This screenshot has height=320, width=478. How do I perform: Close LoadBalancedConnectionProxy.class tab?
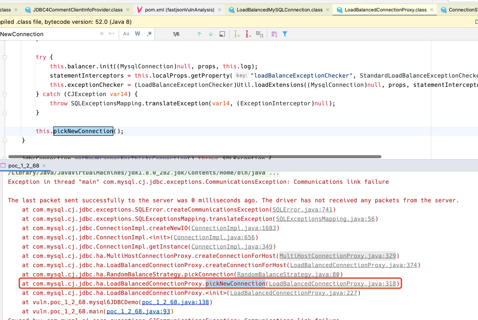tap(432, 10)
